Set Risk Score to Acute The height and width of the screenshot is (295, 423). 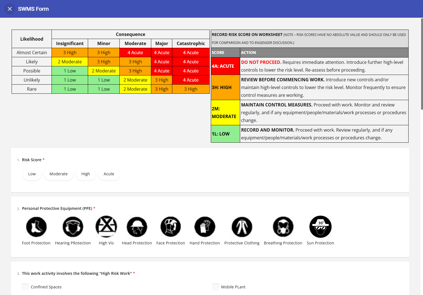(x=109, y=174)
